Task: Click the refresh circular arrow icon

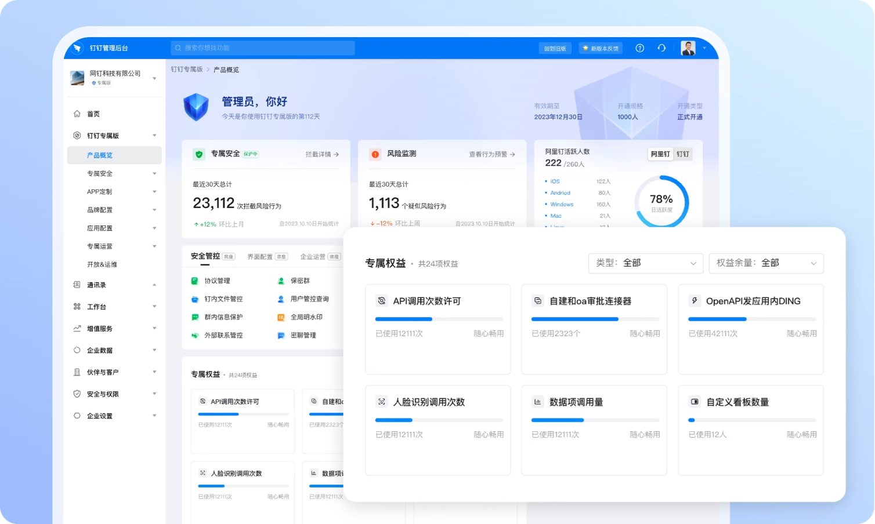Action: tap(661, 48)
